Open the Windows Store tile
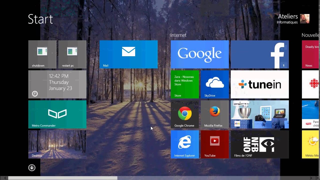The image size is (320, 180). click(x=185, y=84)
